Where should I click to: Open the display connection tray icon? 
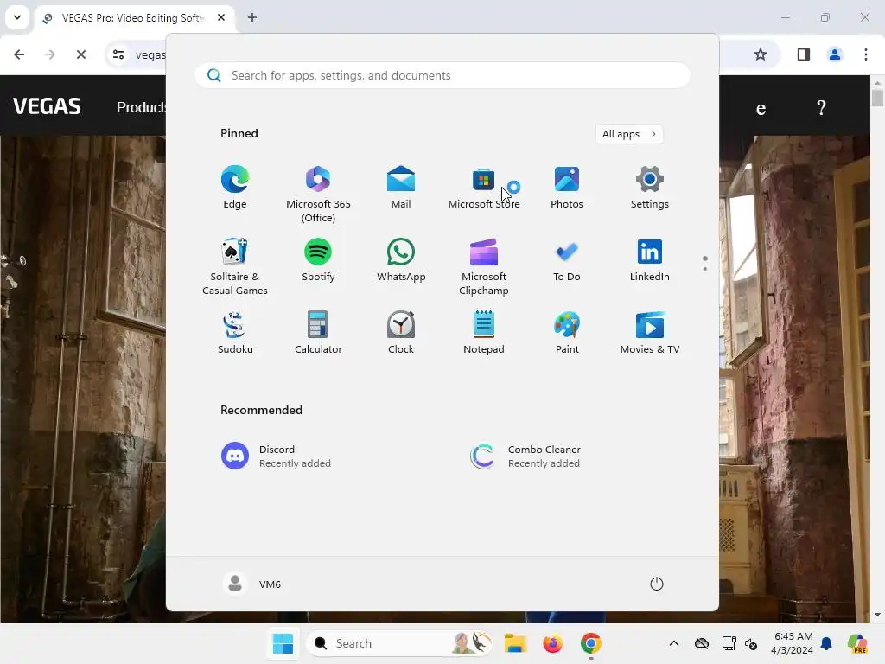[x=729, y=643]
